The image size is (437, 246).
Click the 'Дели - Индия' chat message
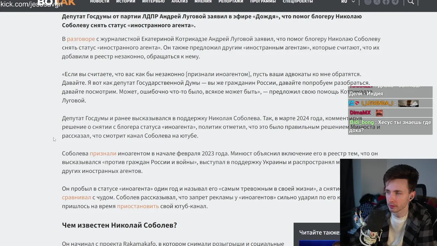tap(366, 94)
